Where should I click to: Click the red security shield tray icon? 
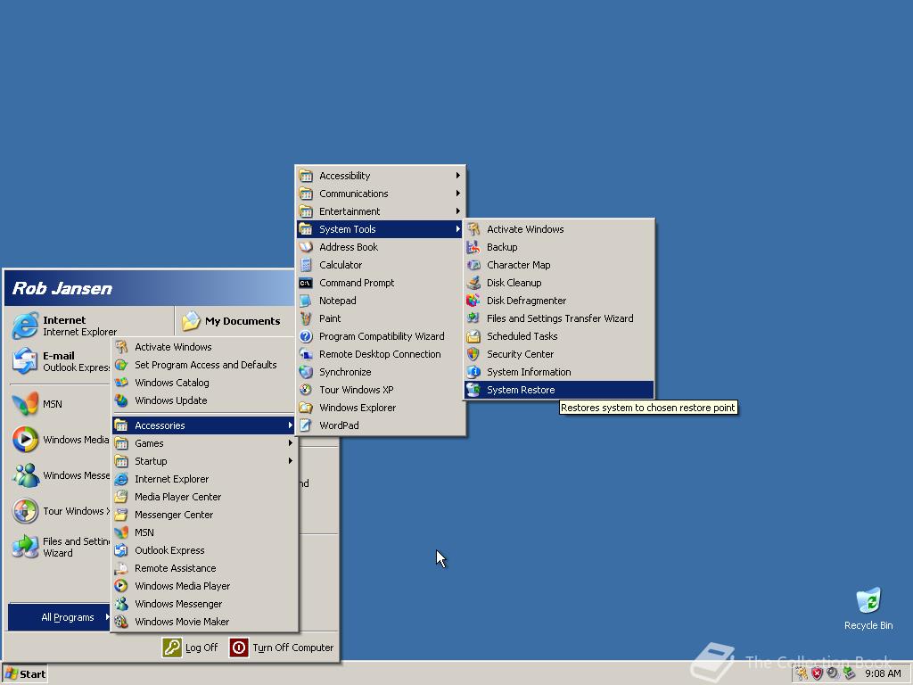click(x=817, y=674)
